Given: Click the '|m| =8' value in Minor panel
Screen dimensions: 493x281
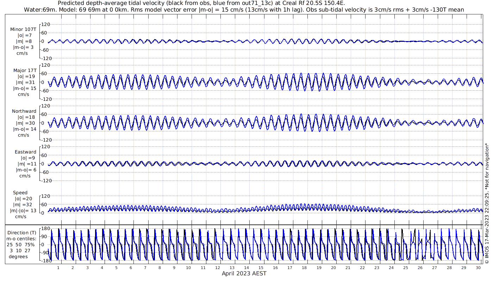Looking at the screenshot, I should 25,41.
